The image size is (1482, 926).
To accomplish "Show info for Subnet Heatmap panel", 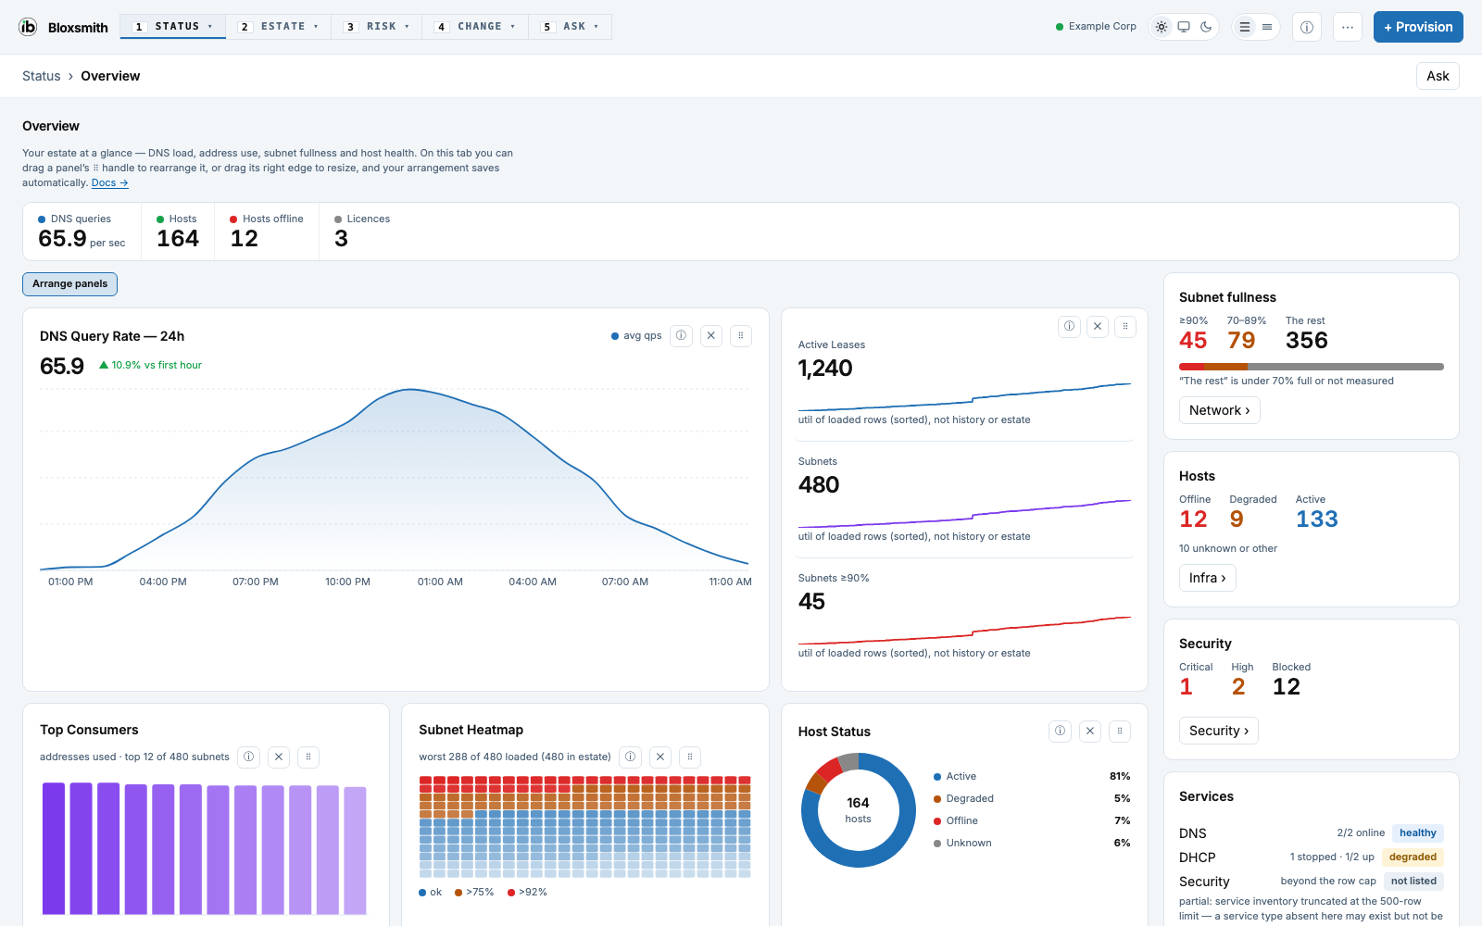I will click(x=631, y=757).
